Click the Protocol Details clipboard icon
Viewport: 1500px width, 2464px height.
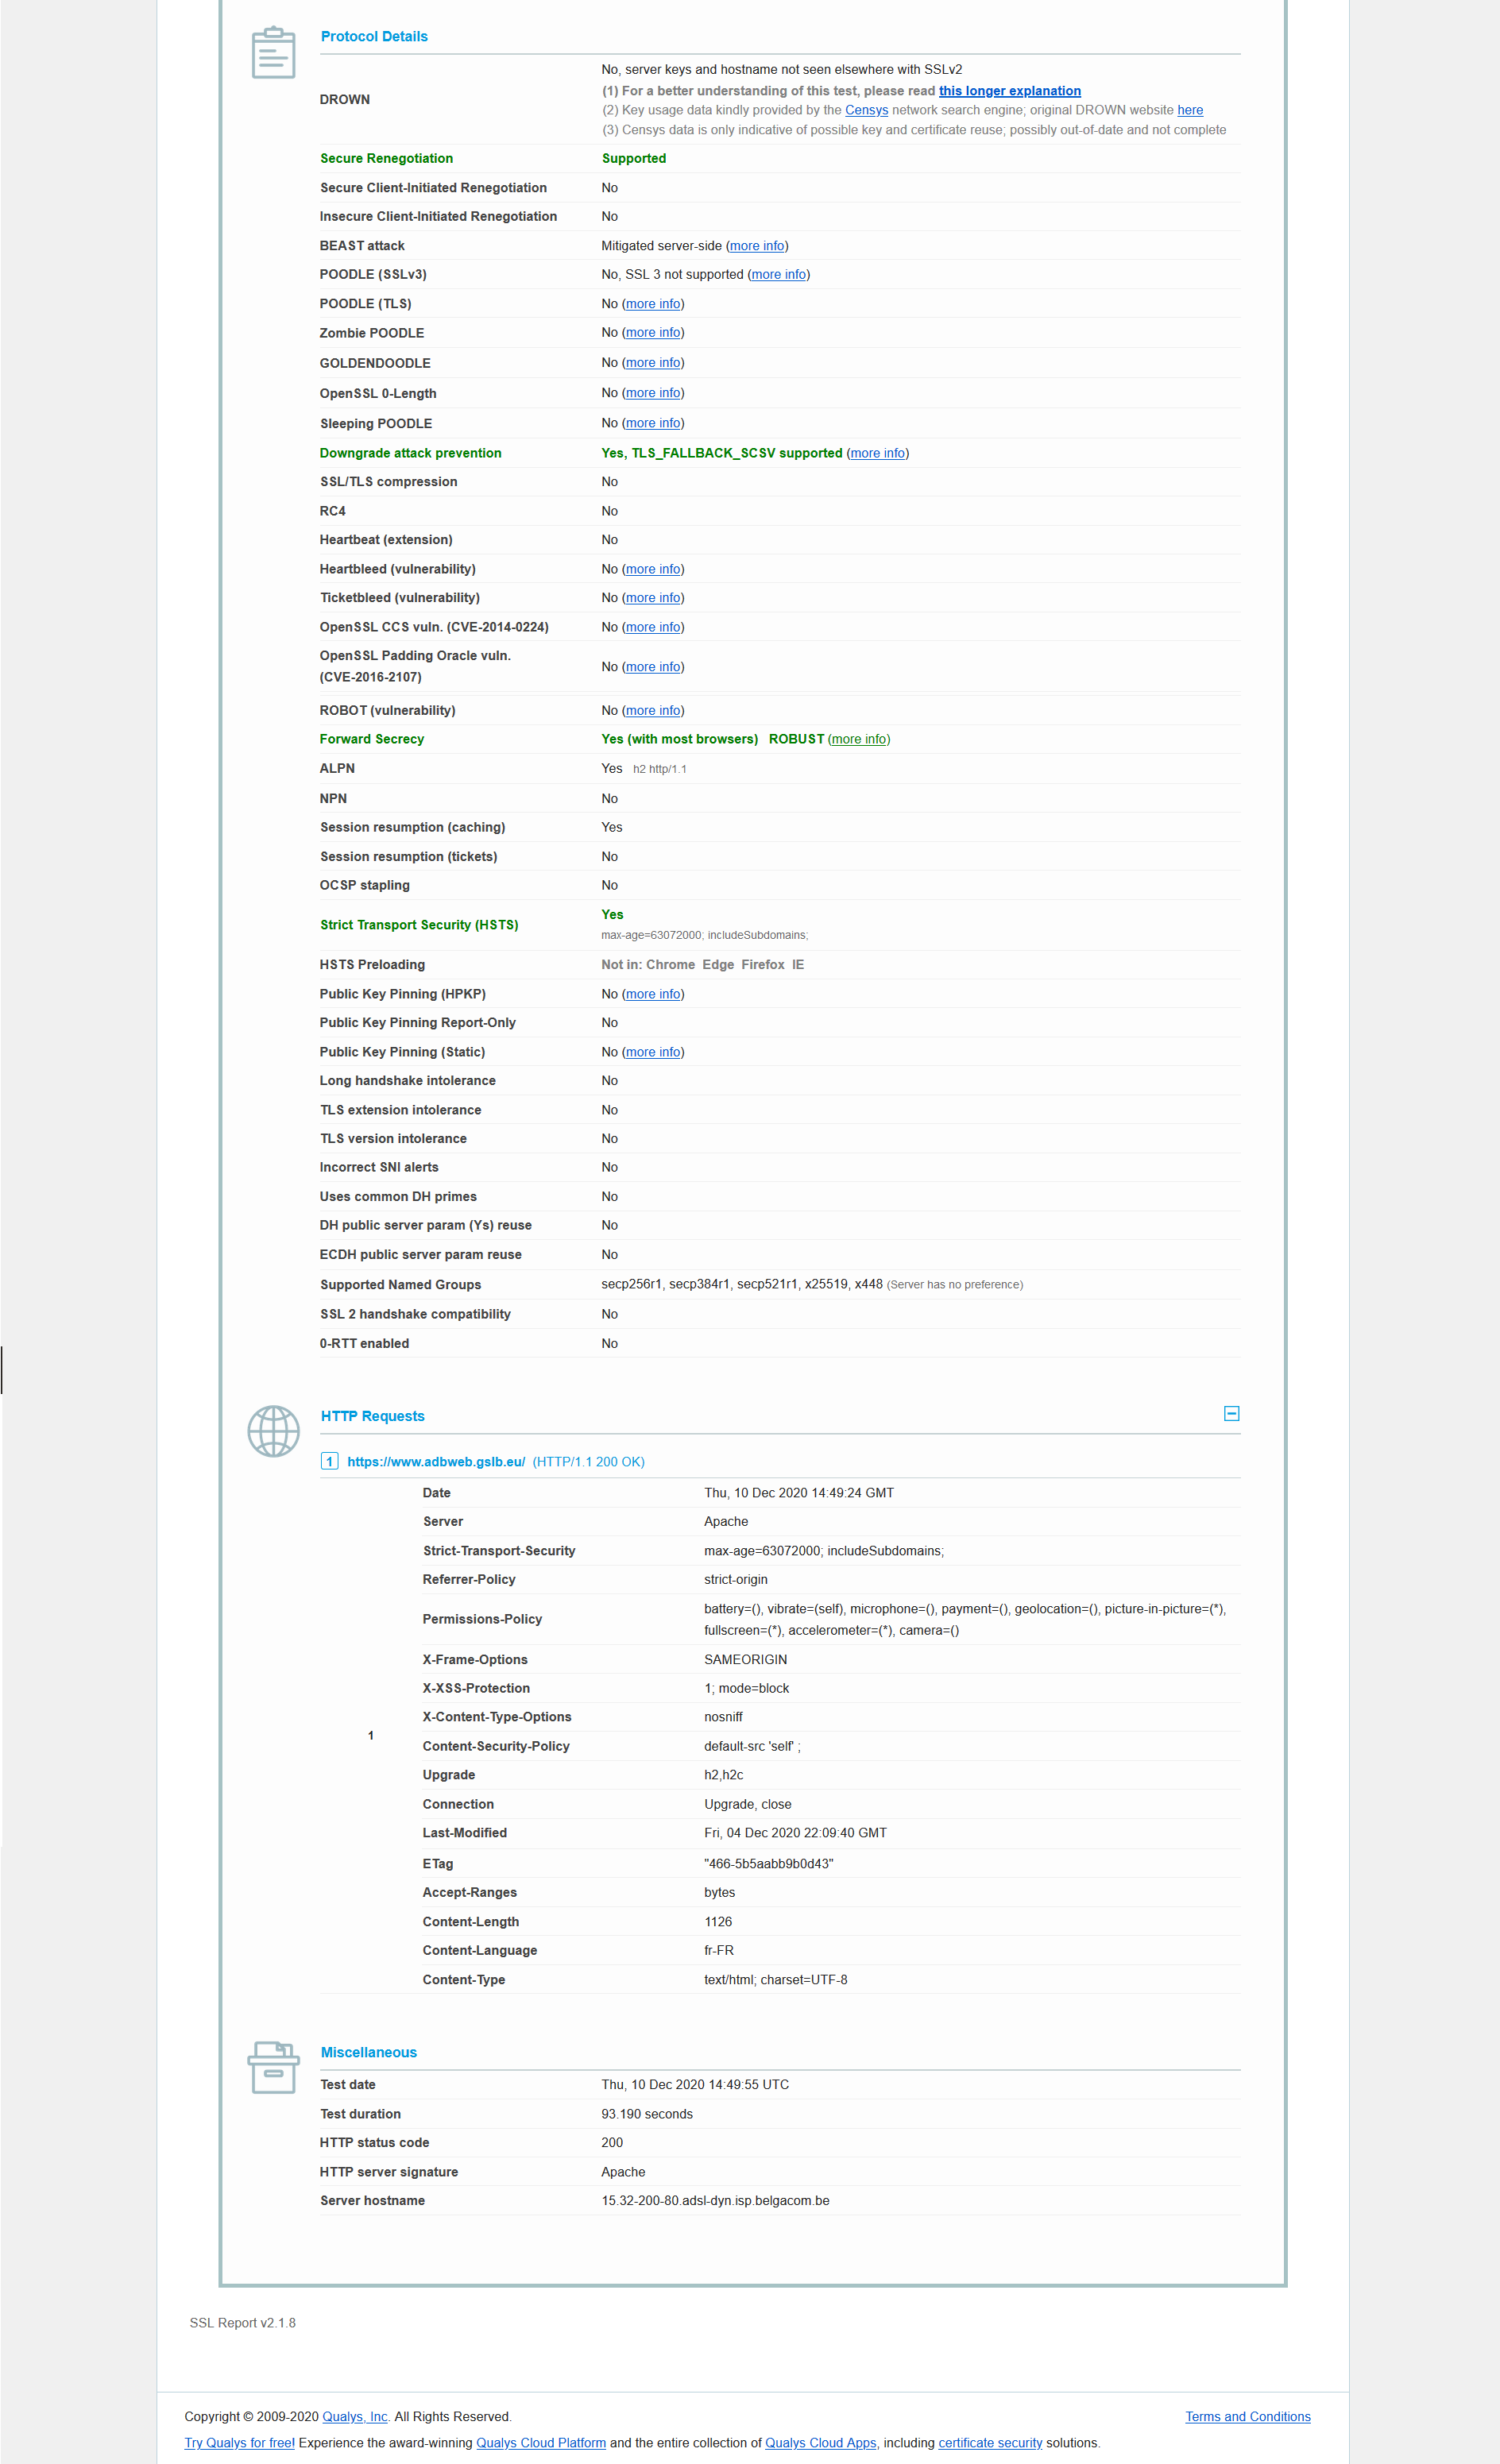(273, 53)
